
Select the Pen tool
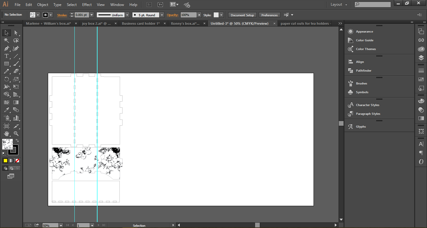tap(6, 48)
